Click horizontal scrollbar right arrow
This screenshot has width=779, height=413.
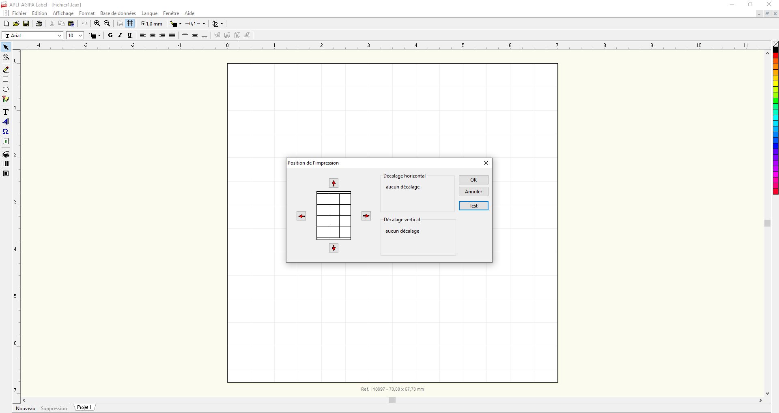point(761,400)
